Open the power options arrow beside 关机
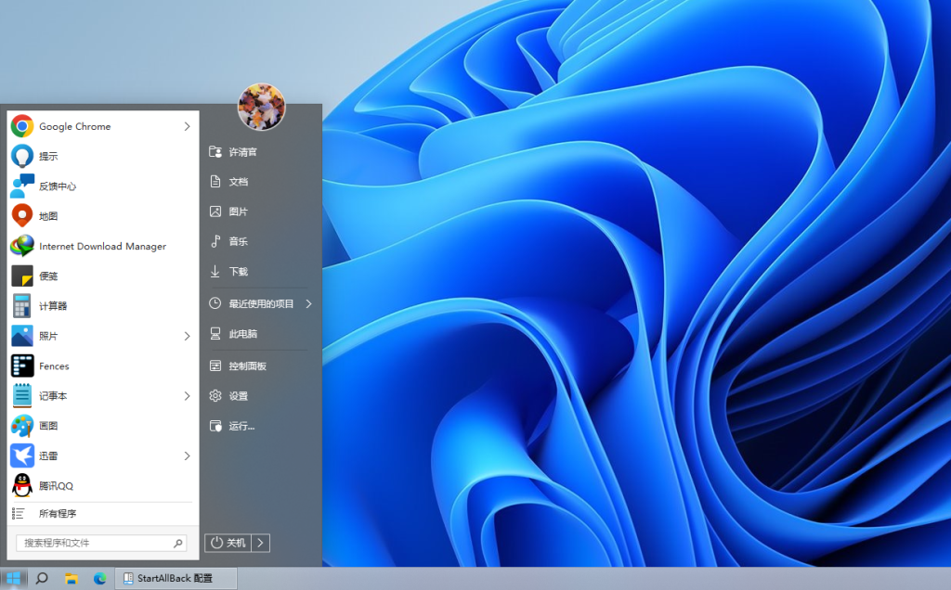Image resolution: width=951 pixels, height=590 pixels. 260,543
